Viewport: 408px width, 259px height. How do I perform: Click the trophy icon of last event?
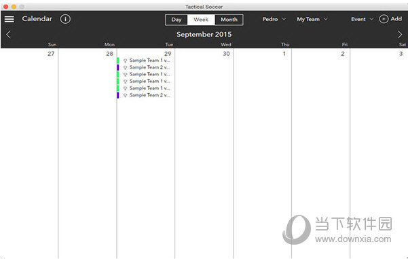point(125,96)
